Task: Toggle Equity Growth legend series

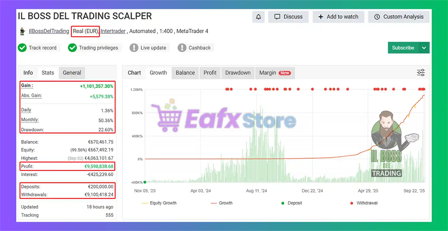Action: click(159, 203)
